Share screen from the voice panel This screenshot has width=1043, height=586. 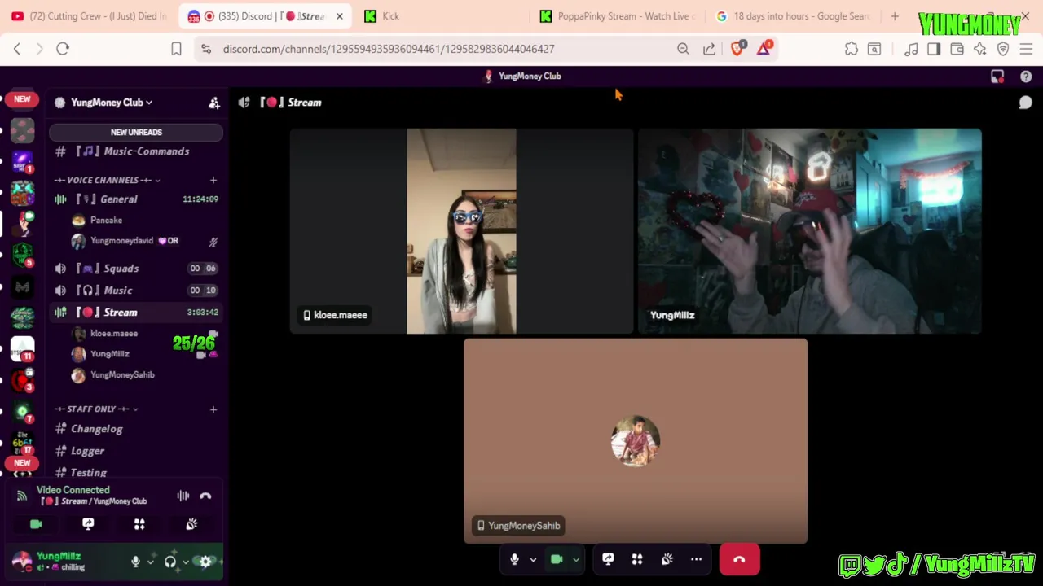point(88,524)
